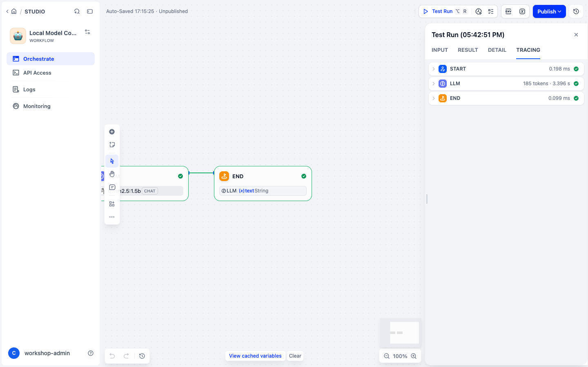
Task: Open the conversation variables (x) icon
Action: pos(522,11)
